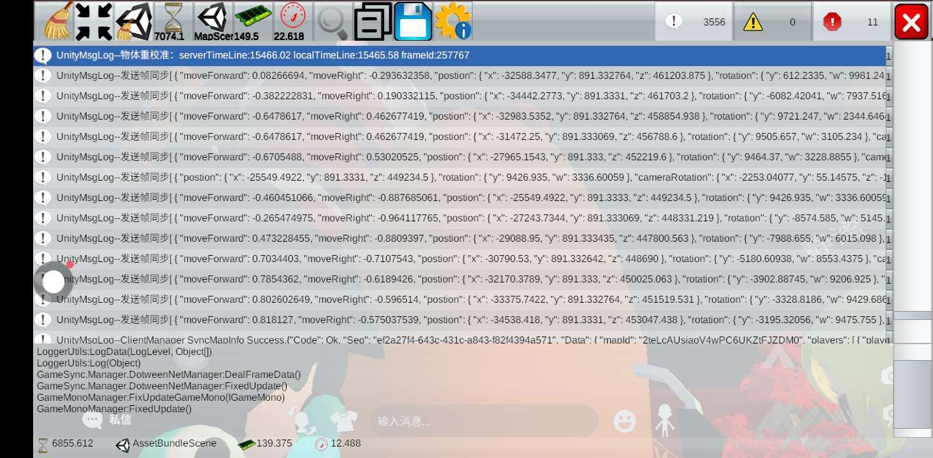Viewport: 933px width, 458px height.
Task: Select log with moveForward 0.818127
Action: 460,320
